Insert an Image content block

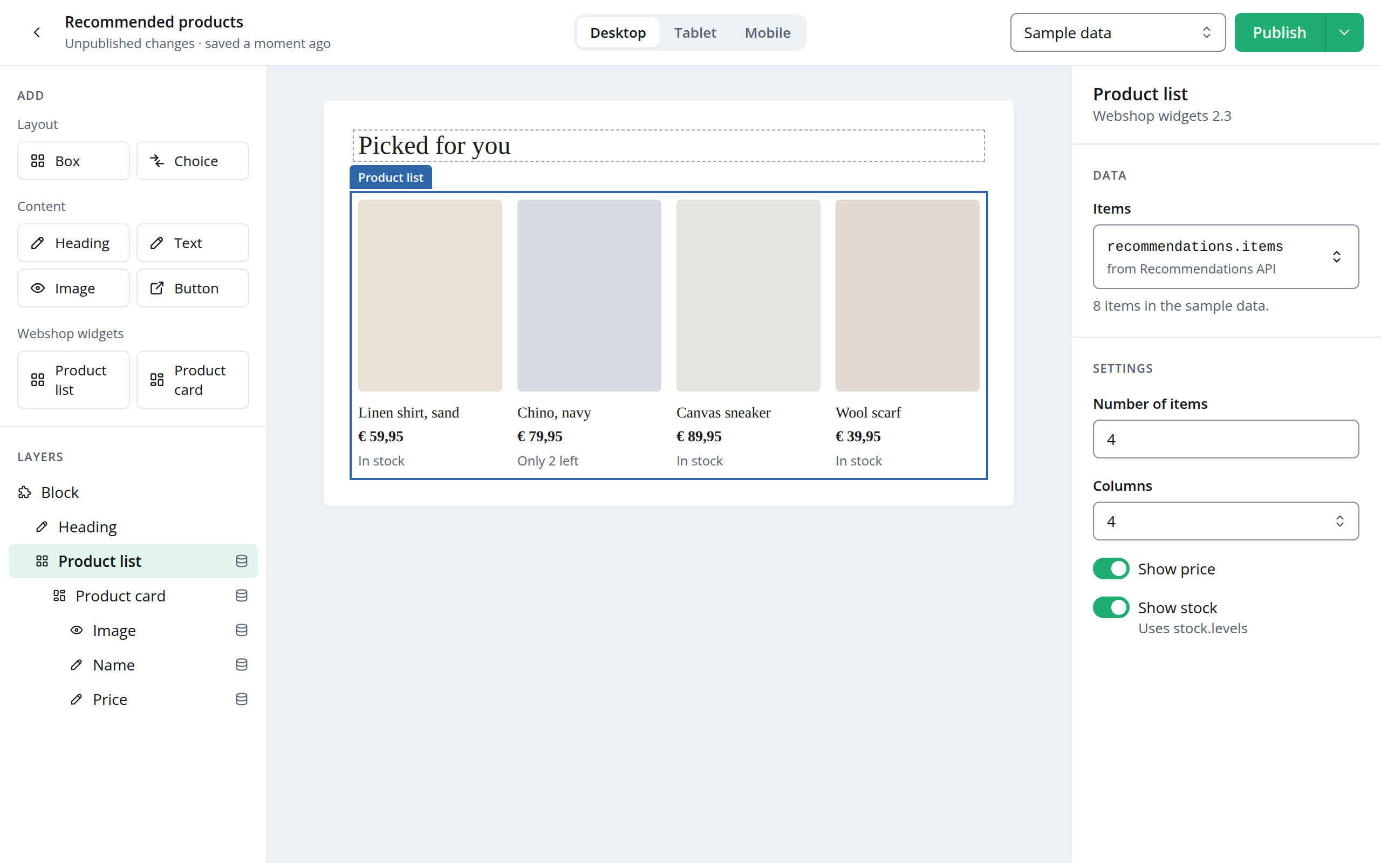(73, 288)
